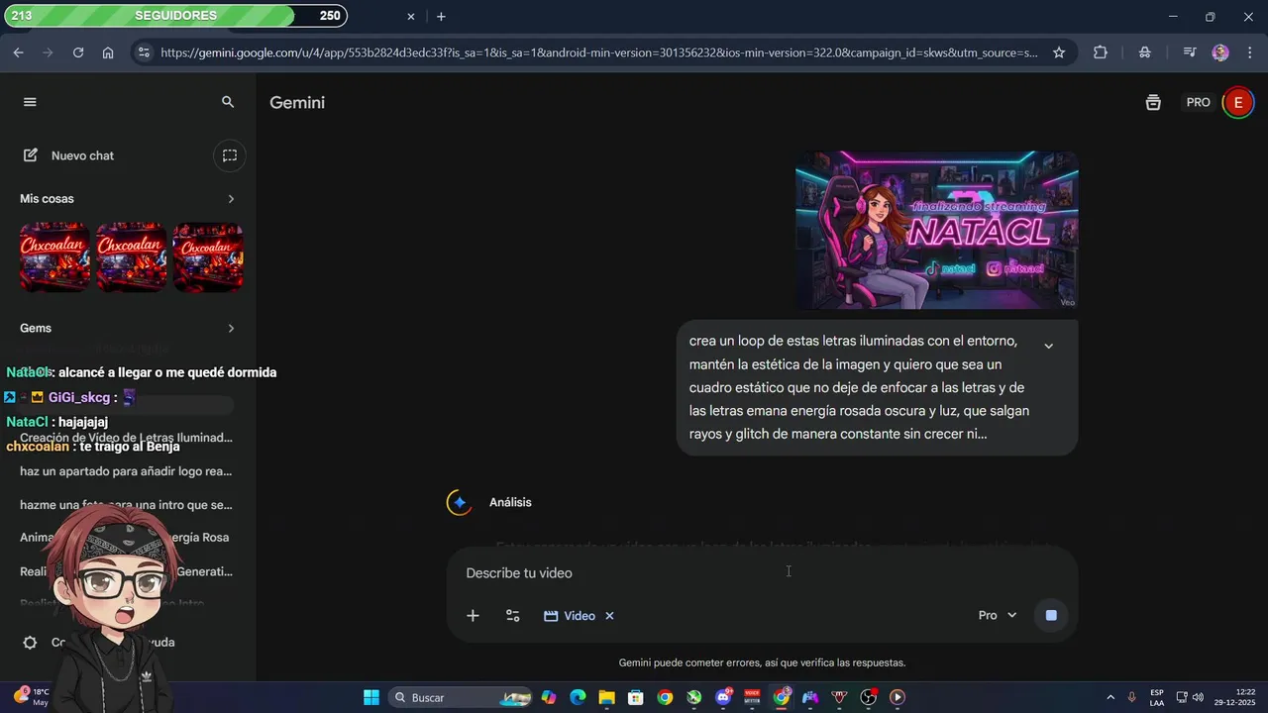Screen dimensions: 1268x713
Task: Open site information icon in address bar
Action: [x=144, y=52]
